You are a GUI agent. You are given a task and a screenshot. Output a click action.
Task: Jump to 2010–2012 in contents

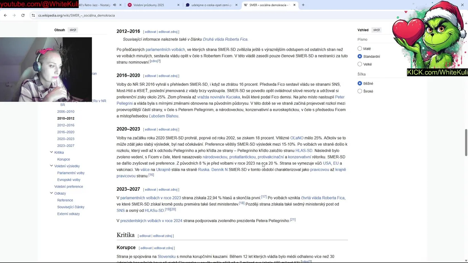(66, 118)
